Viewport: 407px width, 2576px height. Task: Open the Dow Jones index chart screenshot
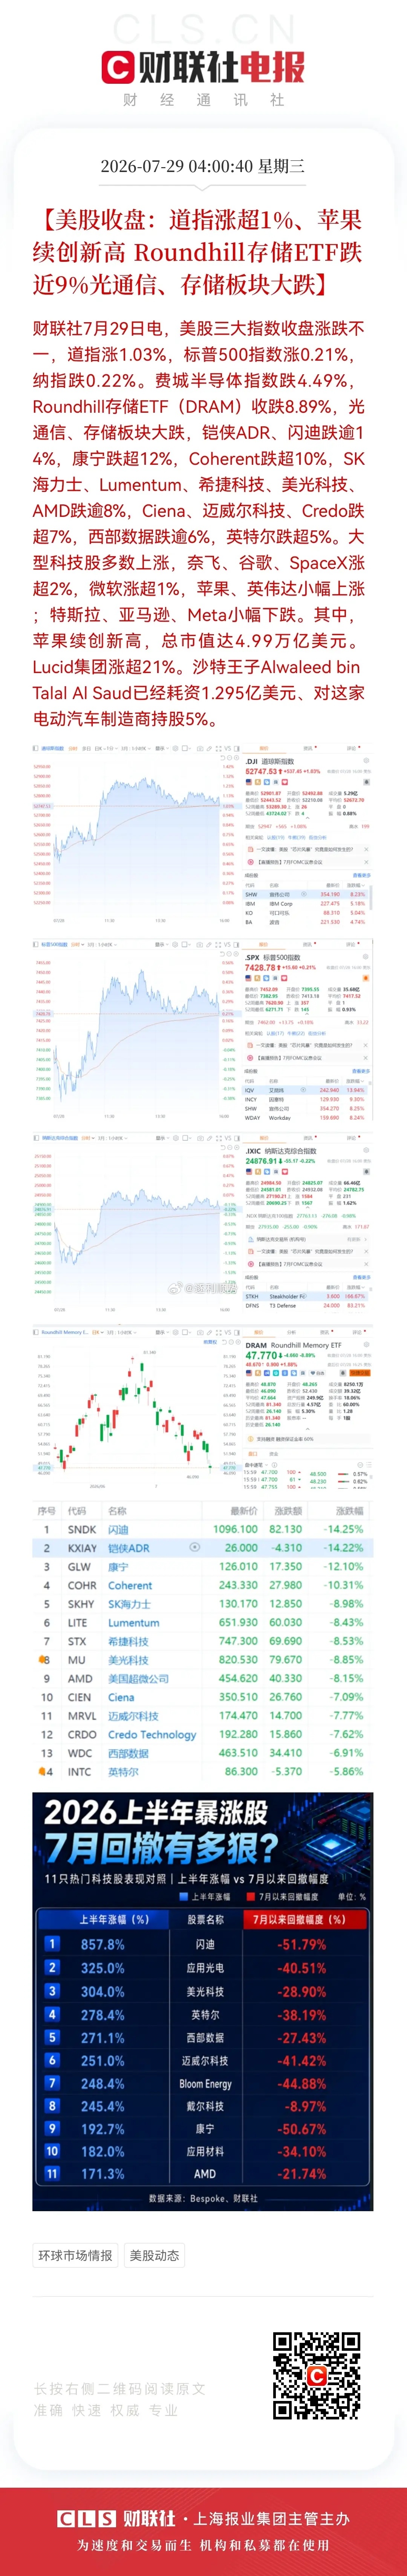[203, 835]
